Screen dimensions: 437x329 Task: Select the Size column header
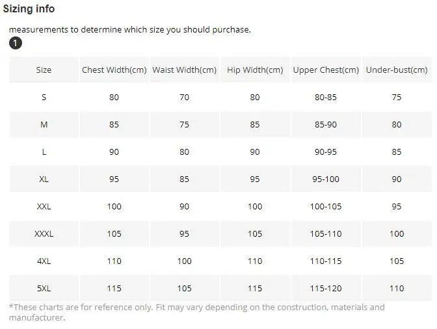tap(44, 70)
